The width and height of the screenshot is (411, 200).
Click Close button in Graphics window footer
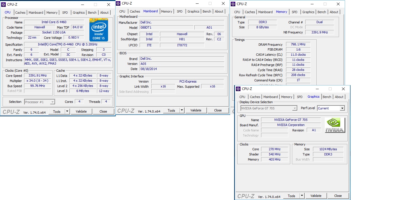tap(338, 196)
